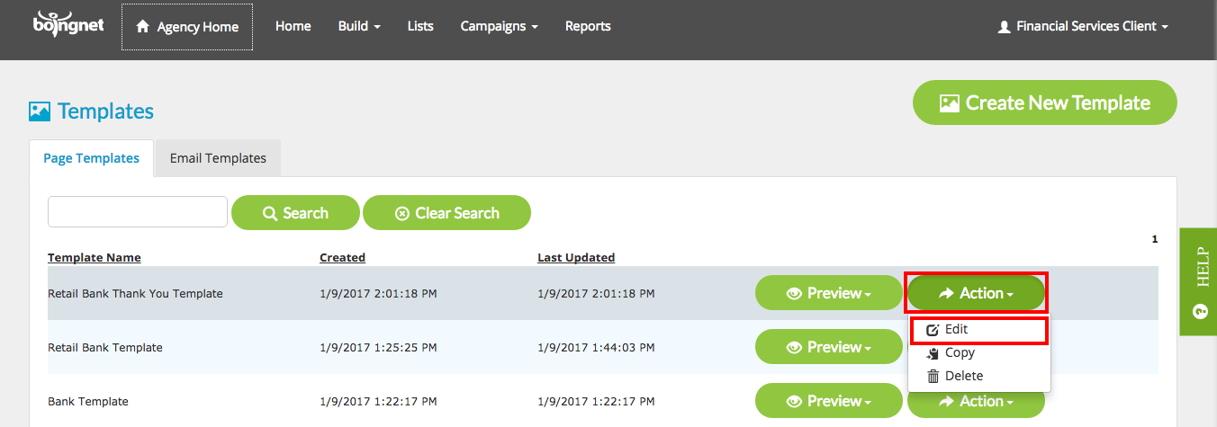
Task: Click the template search input field
Action: [x=138, y=211]
